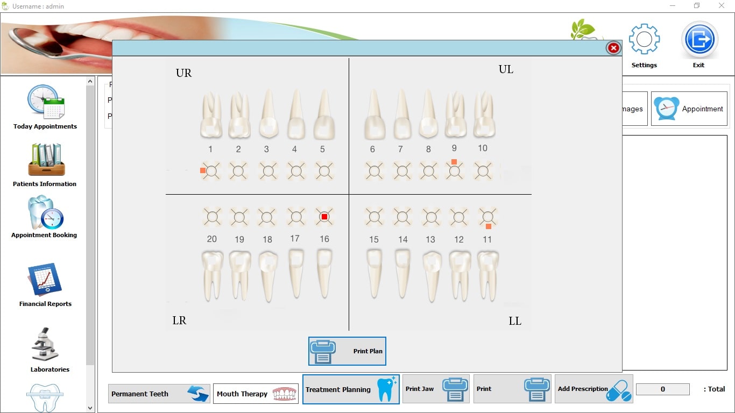Toggle surface diagram of tooth 18

(x=266, y=217)
